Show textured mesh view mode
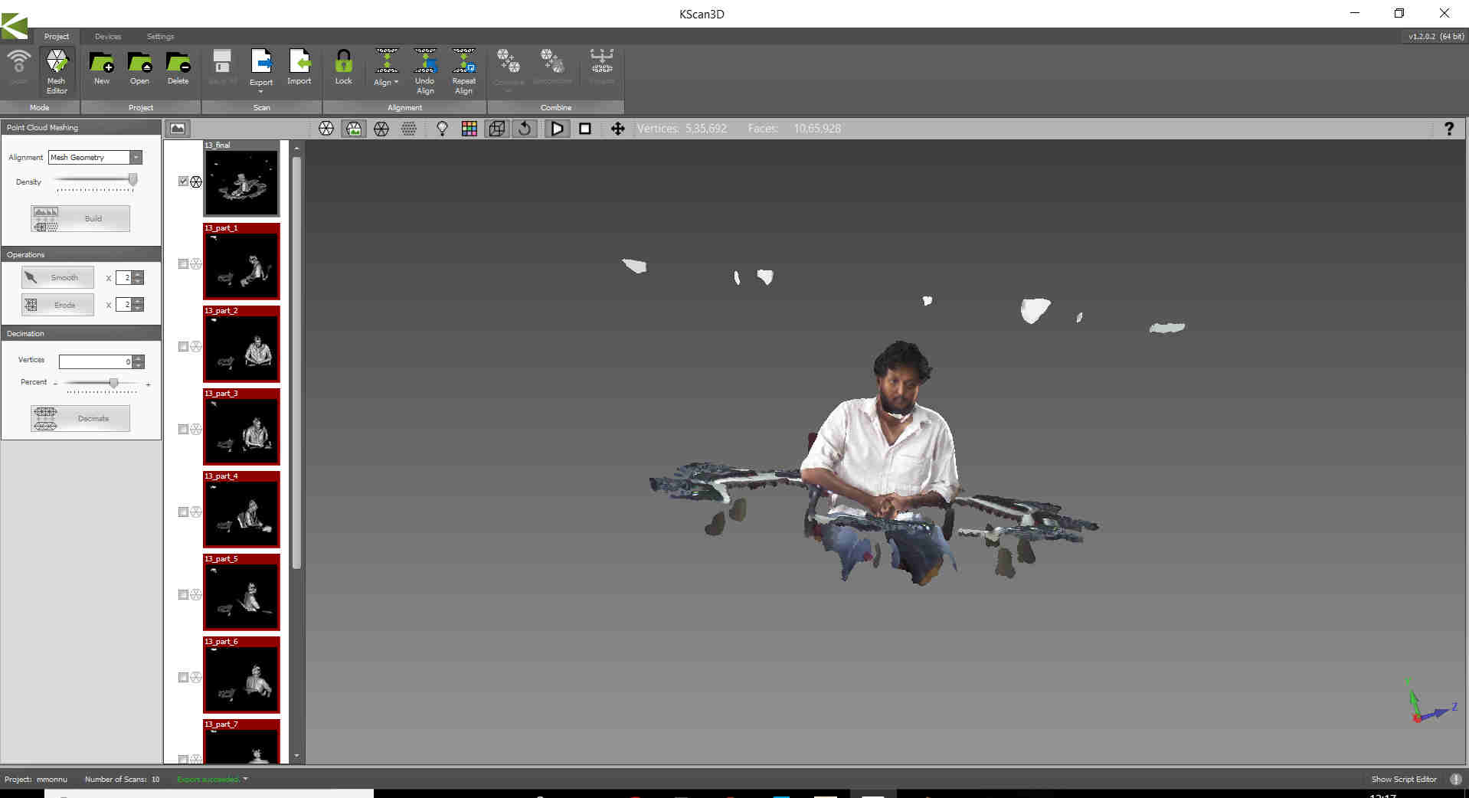Image resolution: width=1469 pixels, height=798 pixels. click(x=354, y=129)
